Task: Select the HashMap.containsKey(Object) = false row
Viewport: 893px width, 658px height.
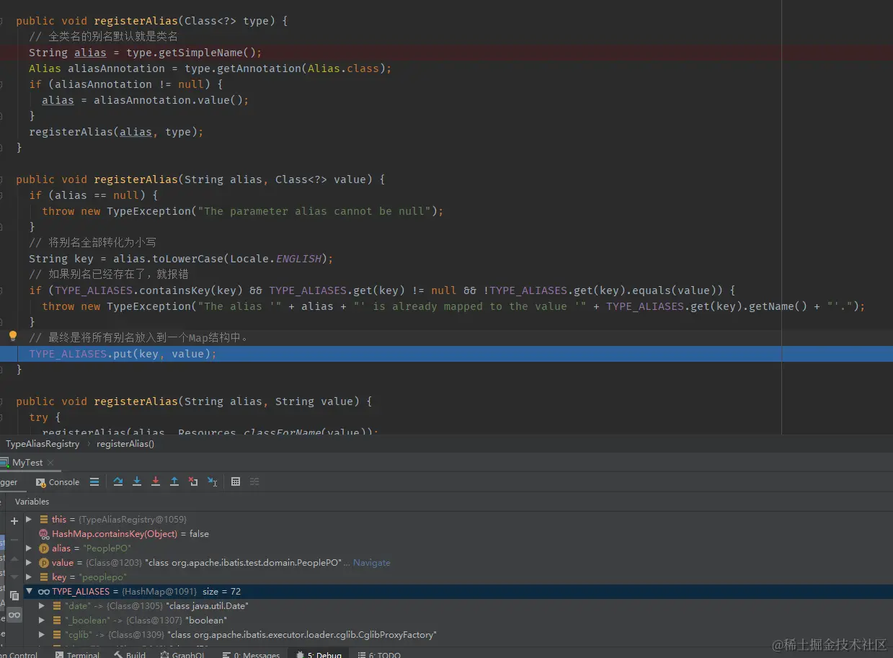Action: tap(458, 533)
